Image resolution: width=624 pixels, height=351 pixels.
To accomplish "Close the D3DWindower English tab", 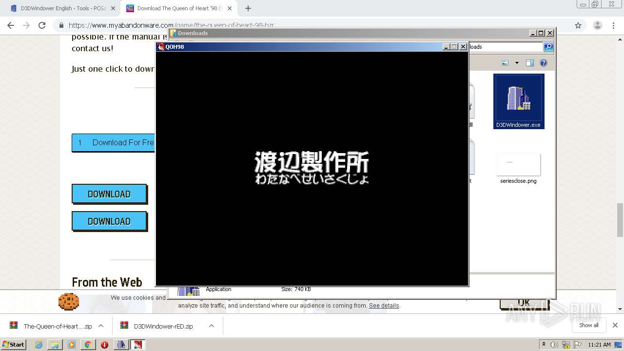I will pyautogui.click(x=113, y=8).
